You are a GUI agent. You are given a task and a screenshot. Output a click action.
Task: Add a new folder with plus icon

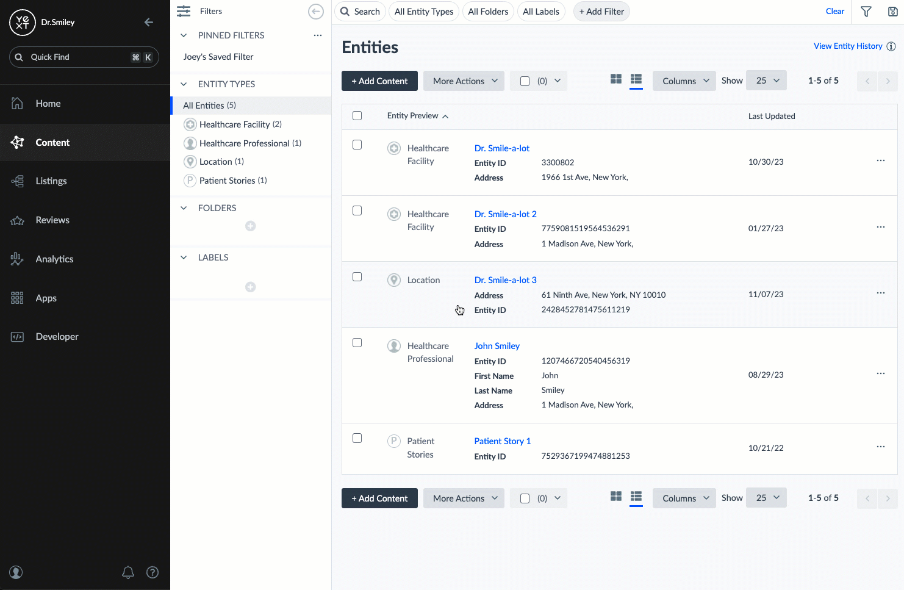pos(250,226)
